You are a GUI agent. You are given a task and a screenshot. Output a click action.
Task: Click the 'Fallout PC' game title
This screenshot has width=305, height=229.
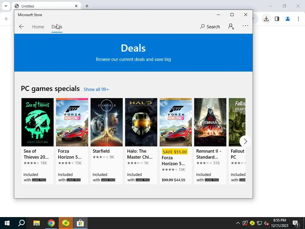tap(237, 154)
